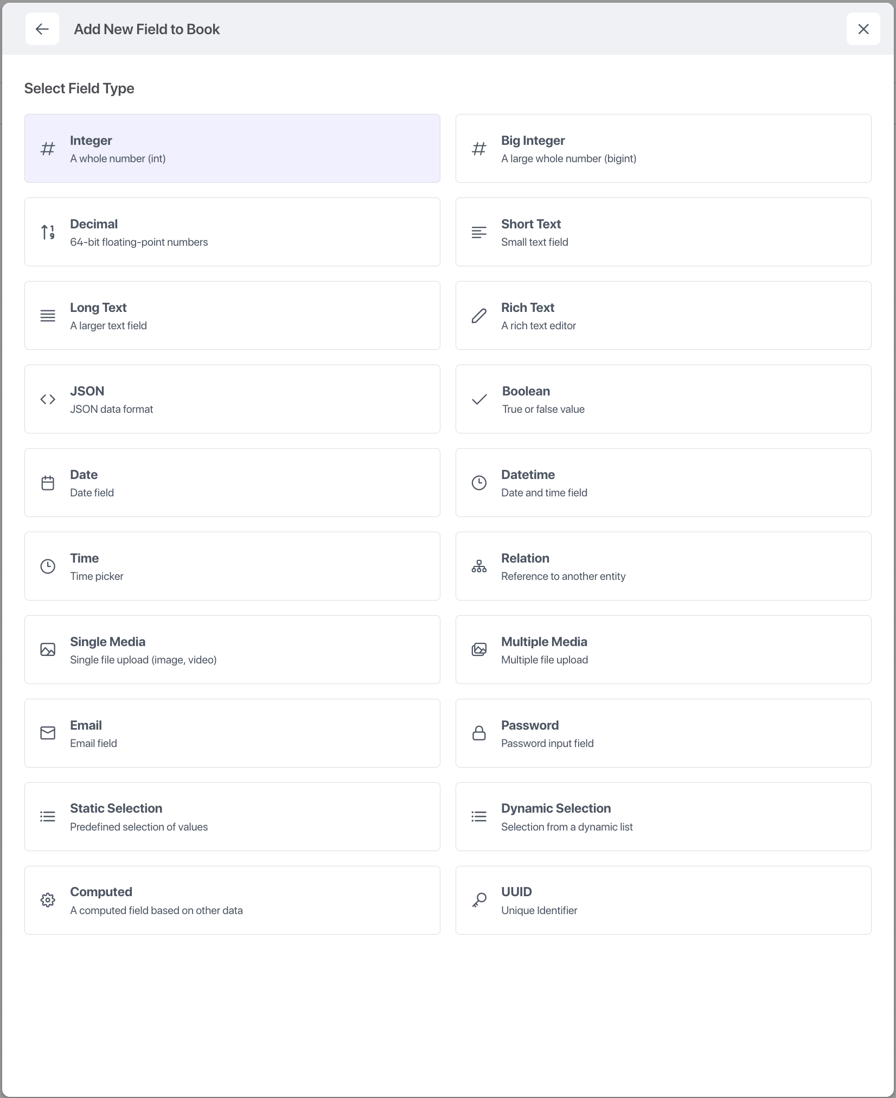Select the Single Media upload field

coord(232,650)
